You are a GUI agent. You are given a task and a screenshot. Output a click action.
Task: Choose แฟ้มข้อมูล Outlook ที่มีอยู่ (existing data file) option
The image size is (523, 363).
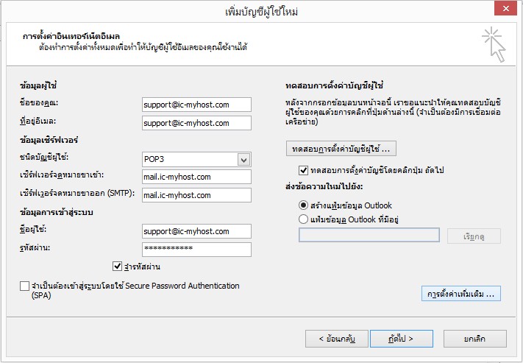[x=304, y=219]
